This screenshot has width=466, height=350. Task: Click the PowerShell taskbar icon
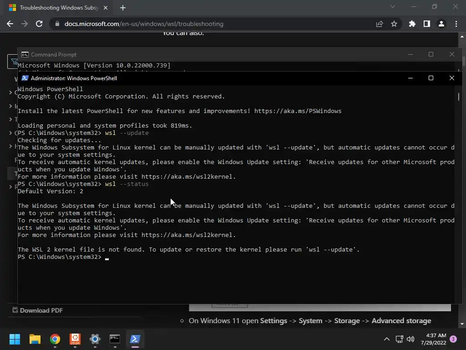pos(135,339)
